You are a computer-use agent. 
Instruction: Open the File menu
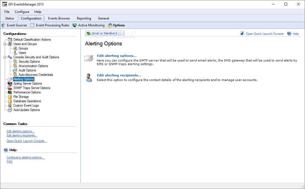coord(7,12)
